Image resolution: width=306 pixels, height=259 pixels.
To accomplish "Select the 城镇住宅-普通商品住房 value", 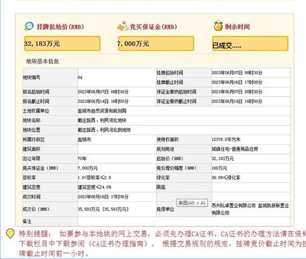I will point(235,149).
